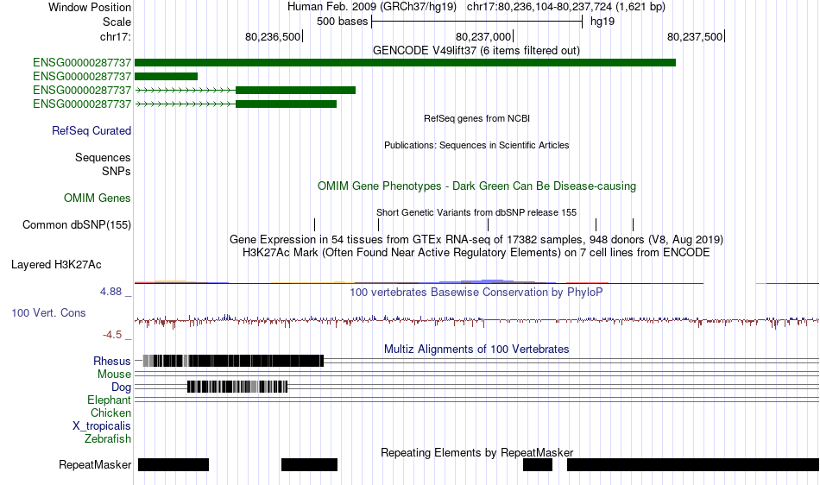Click the rightmost Common dbSNP variant tick
This screenshot has width=820, height=485.
click(633, 224)
